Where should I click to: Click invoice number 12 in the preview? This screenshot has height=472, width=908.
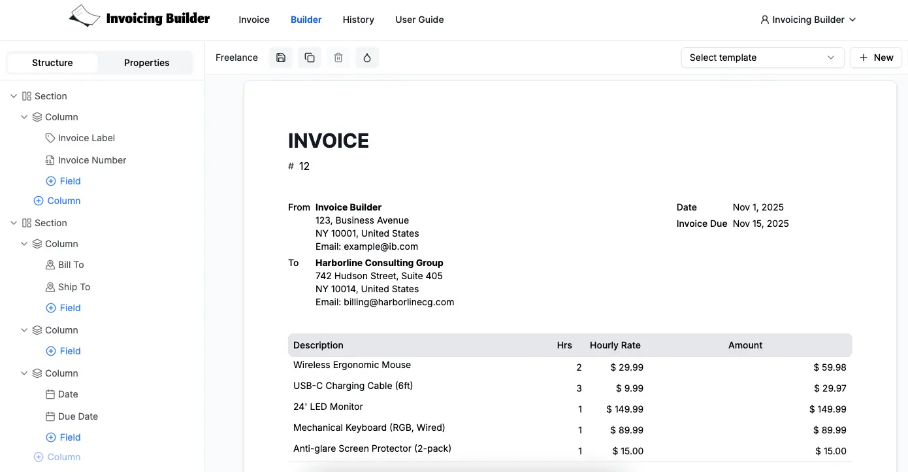pos(304,166)
